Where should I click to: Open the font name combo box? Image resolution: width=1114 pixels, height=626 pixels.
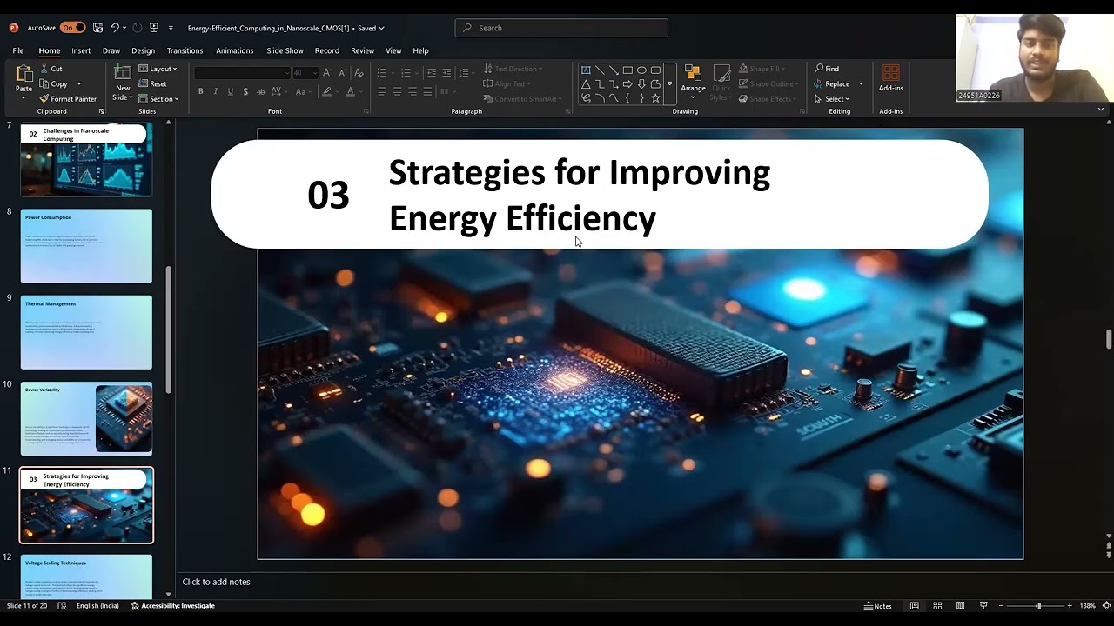point(242,73)
